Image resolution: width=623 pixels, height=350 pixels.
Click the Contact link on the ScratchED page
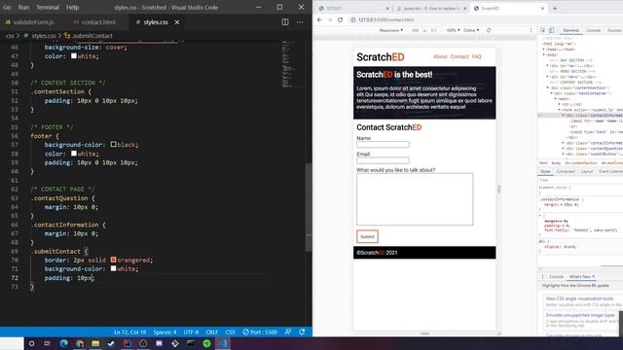click(x=459, y=56)
